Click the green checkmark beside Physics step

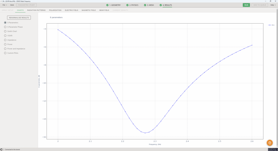tap(127, 5)
